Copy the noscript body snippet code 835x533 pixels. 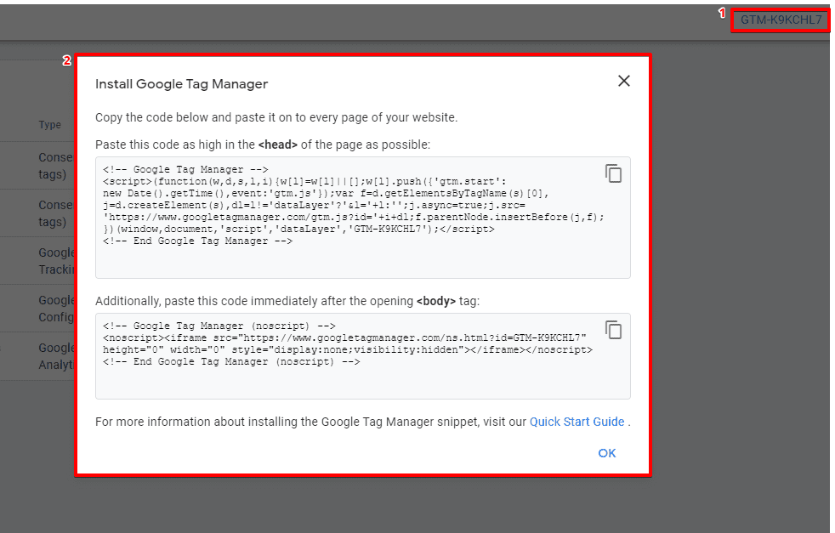point(613,330)
